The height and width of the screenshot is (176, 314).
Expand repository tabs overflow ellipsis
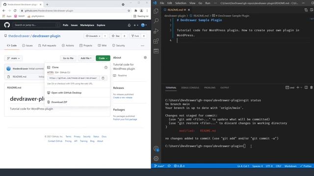[142, 45]
